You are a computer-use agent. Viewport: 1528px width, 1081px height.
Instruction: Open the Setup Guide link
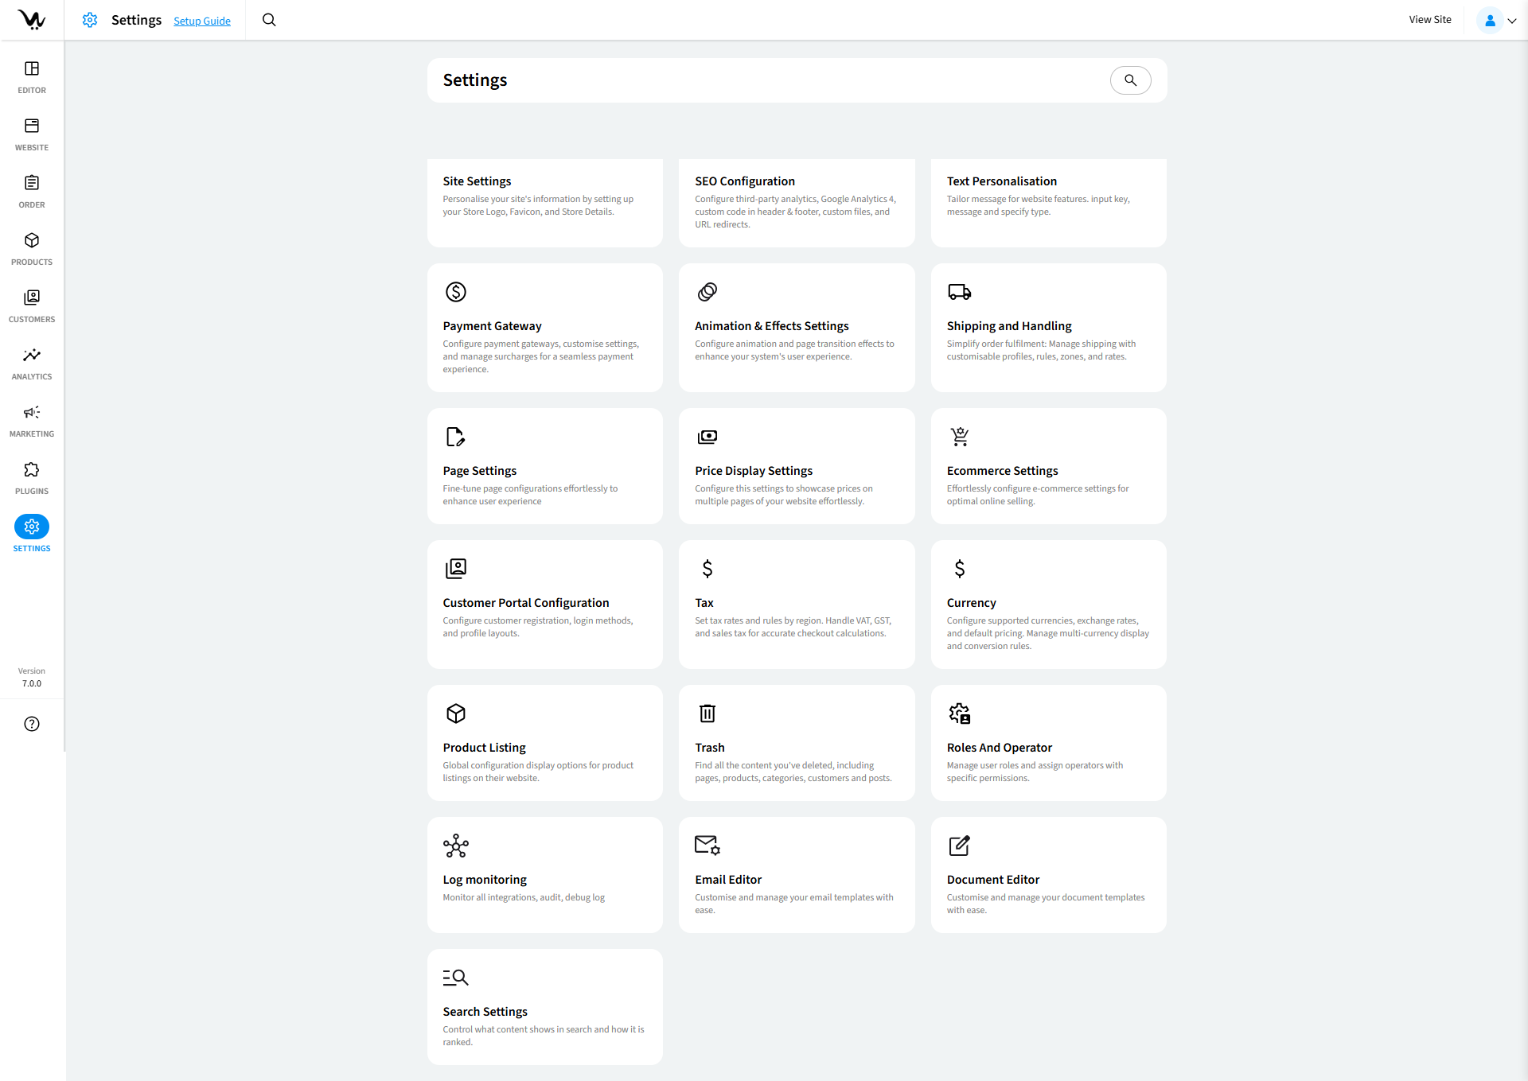click(x=201, y=21)
